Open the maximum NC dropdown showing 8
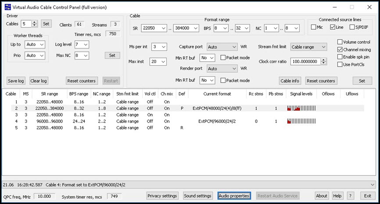 tap(292, 28)
